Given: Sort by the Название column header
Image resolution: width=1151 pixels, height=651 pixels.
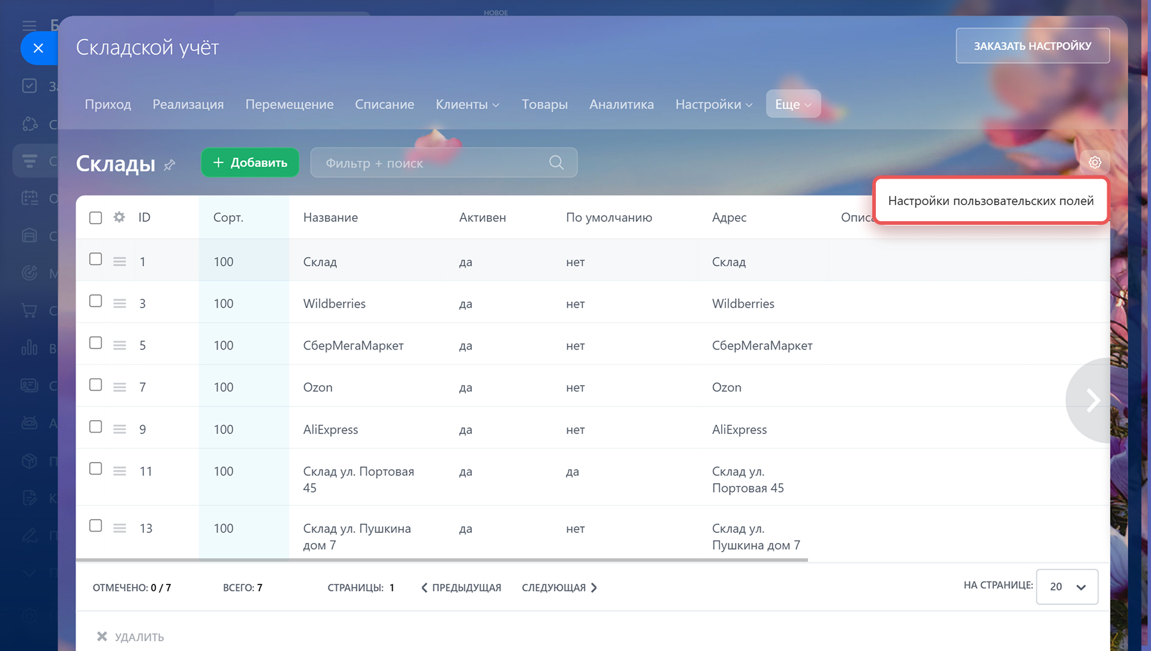Looking at the screenshot, I should (x=330, y=218).
